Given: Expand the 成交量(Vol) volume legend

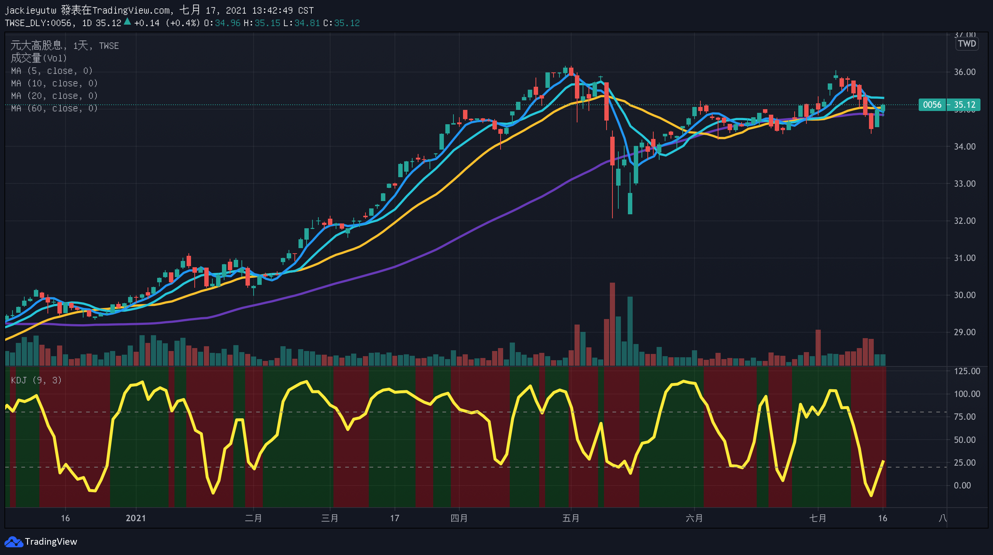Looking at the screenshot, I should coord(39,58).
